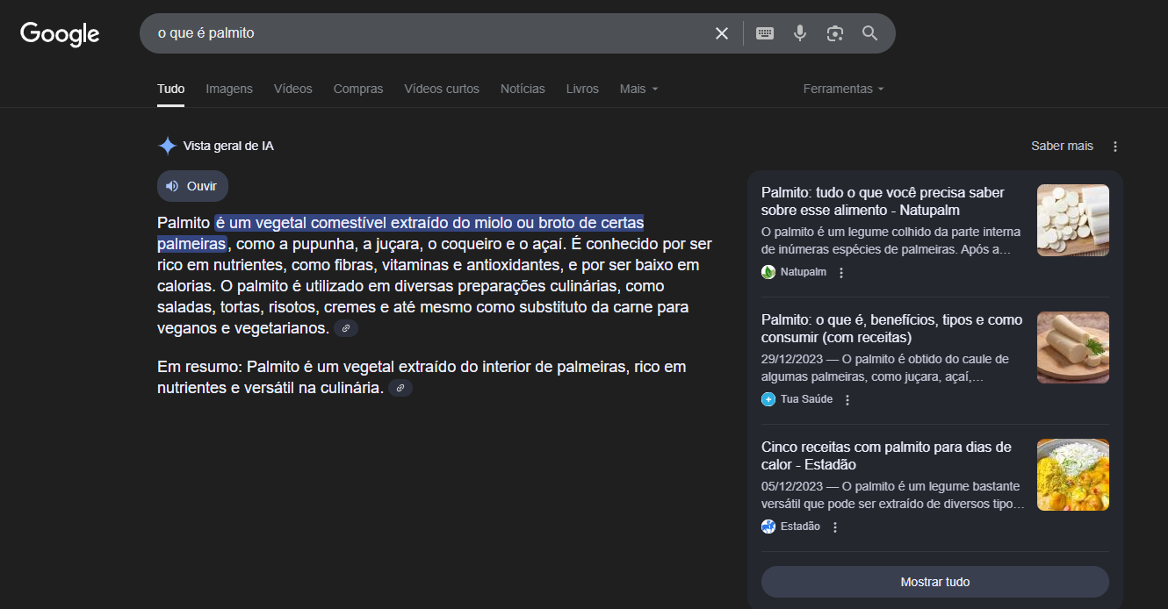Viewport: 1168px width, 609px height.
Task: Click the Em resumo summary paragraph
Action: point(422,376)
